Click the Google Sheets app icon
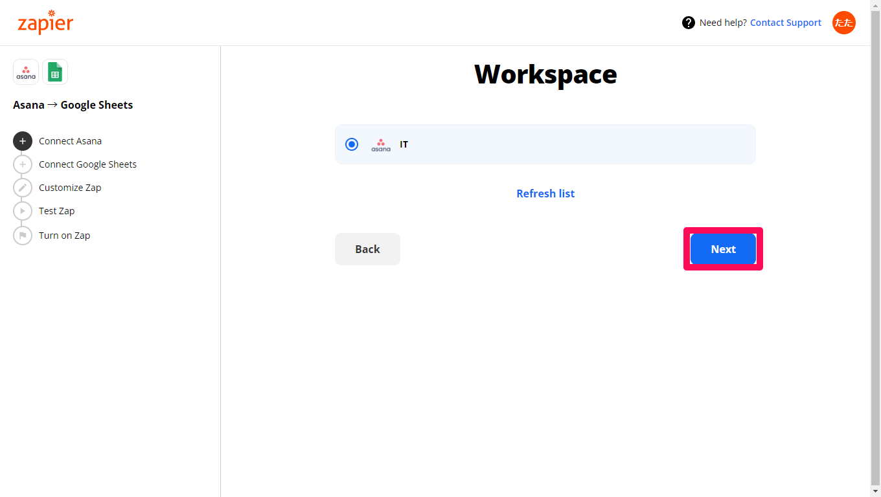 pyautogui.click(x=55, y=72)
